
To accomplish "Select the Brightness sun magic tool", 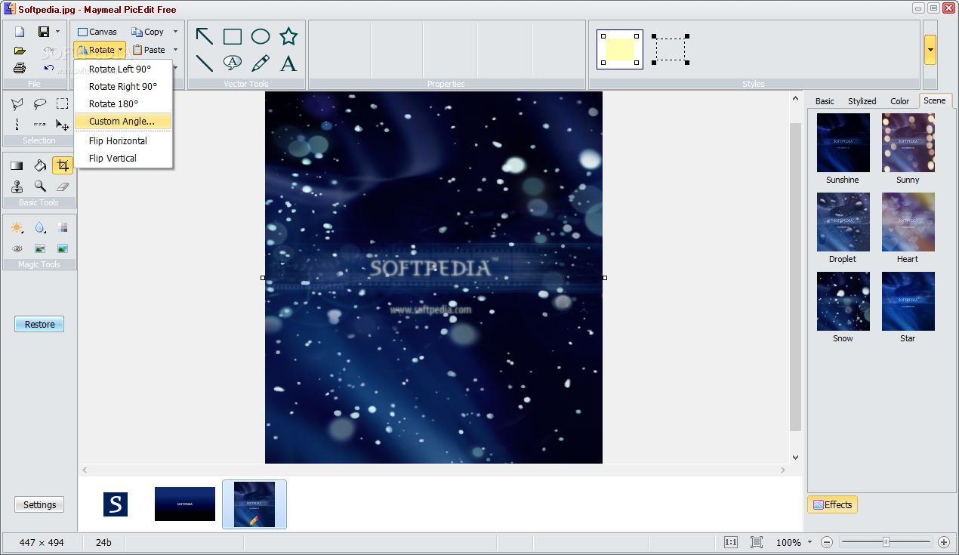I will point(17,227).
